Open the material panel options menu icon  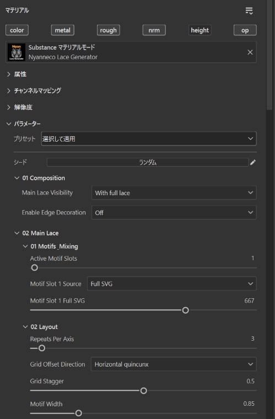249,10
